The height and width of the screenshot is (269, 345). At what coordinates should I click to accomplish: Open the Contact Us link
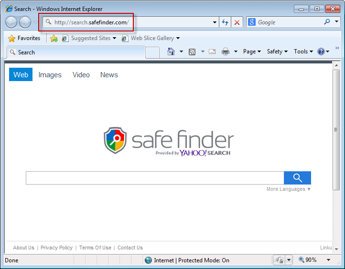(130, 248)
